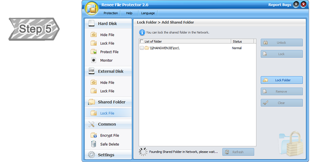Open the Language menu

pos(148,13)
